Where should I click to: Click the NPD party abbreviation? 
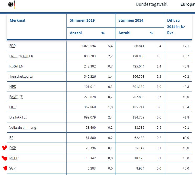click(13, 87)
